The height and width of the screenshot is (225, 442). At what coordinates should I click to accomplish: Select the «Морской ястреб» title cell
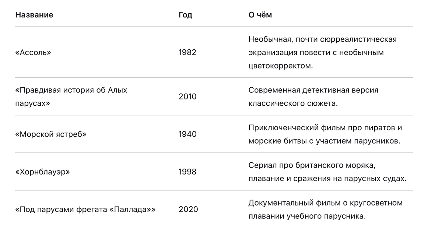tap(51, 134)
